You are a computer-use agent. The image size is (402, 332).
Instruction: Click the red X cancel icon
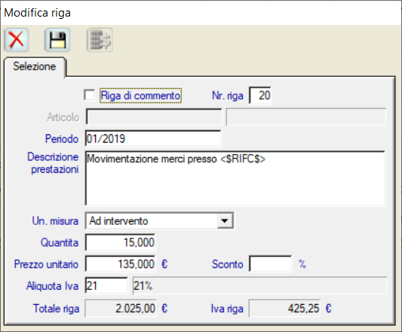tap(17, 40)
